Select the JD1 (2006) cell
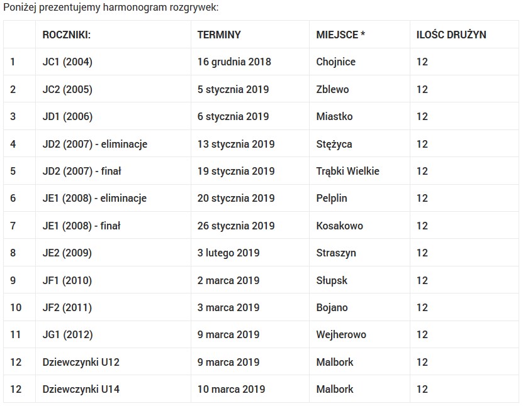 coord(67,116)
